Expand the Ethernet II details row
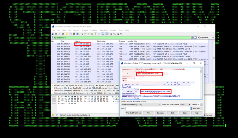The height and width of the screenshot is (138, 238). [x=52, y=88]
